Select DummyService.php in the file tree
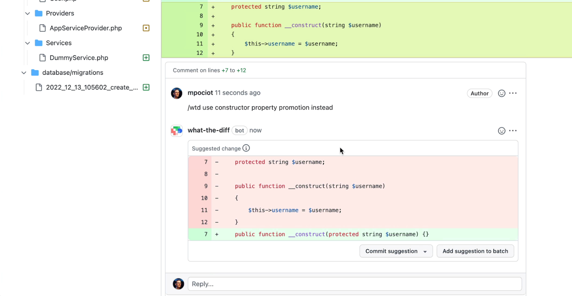The height and width of the screenshot is (296, 572). pos(79,58)
